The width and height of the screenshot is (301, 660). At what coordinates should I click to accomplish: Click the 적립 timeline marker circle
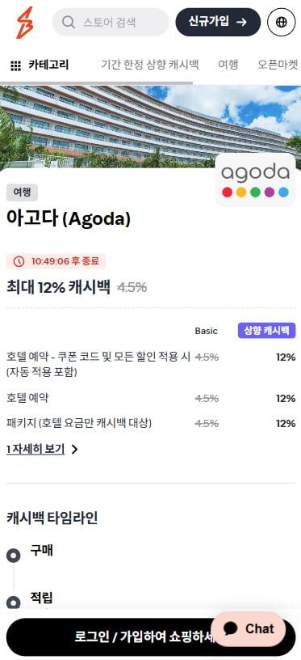[14, 603]
